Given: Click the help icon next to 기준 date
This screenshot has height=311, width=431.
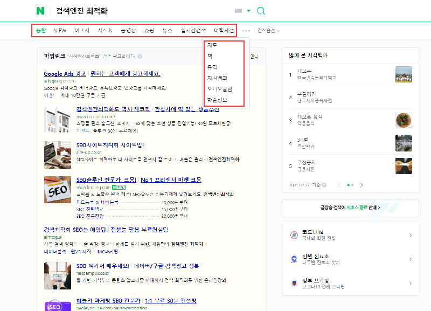Looking at the screenshot, I should point(324,185).
